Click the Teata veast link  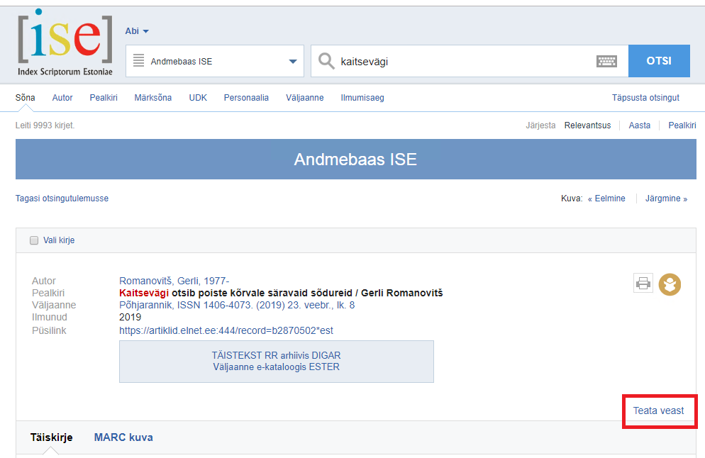pyautogui.click(x=659, y=410)
